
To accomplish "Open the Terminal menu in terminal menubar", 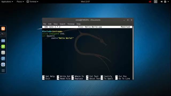I will click(71, 24).
